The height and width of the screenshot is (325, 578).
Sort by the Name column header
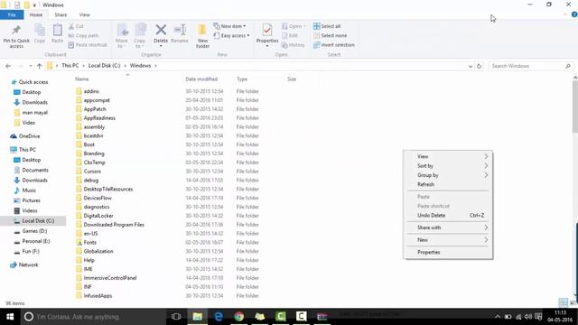[x=82, y=79]
